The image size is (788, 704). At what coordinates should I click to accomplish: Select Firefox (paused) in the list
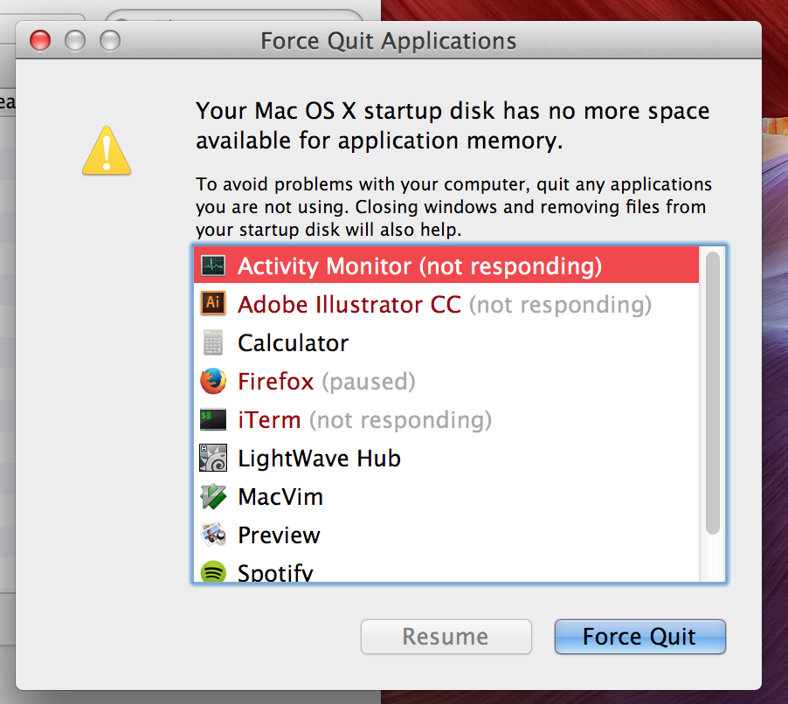pos(446,382)
